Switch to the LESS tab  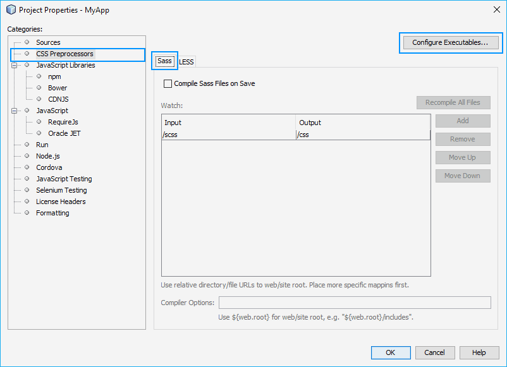click(x=186, y=61)
